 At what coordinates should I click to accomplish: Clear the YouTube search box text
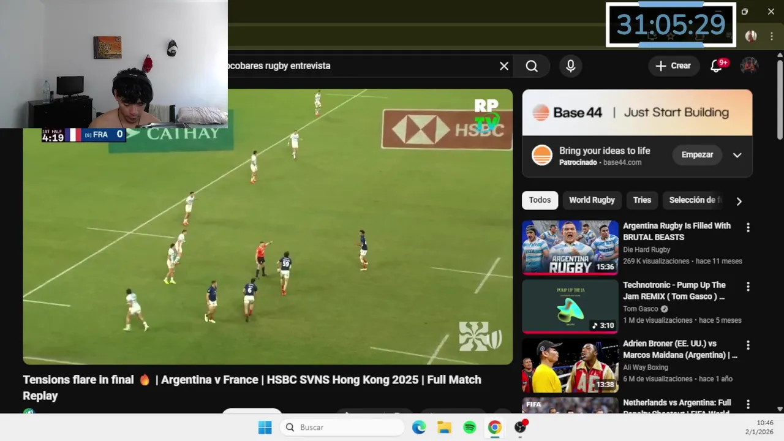click(x=503, y=66)
